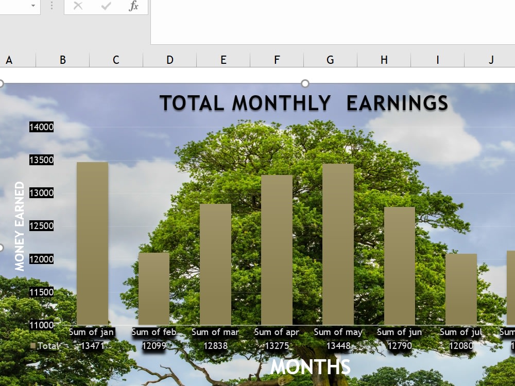Click data table value 12838

coord(215,346)
